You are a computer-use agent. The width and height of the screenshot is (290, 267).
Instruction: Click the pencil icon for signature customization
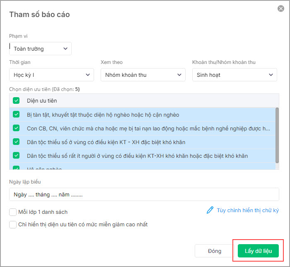[210, 210]
